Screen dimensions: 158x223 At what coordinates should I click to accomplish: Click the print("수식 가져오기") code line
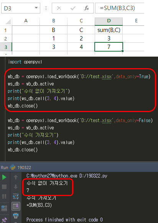[x=33, y=135]
